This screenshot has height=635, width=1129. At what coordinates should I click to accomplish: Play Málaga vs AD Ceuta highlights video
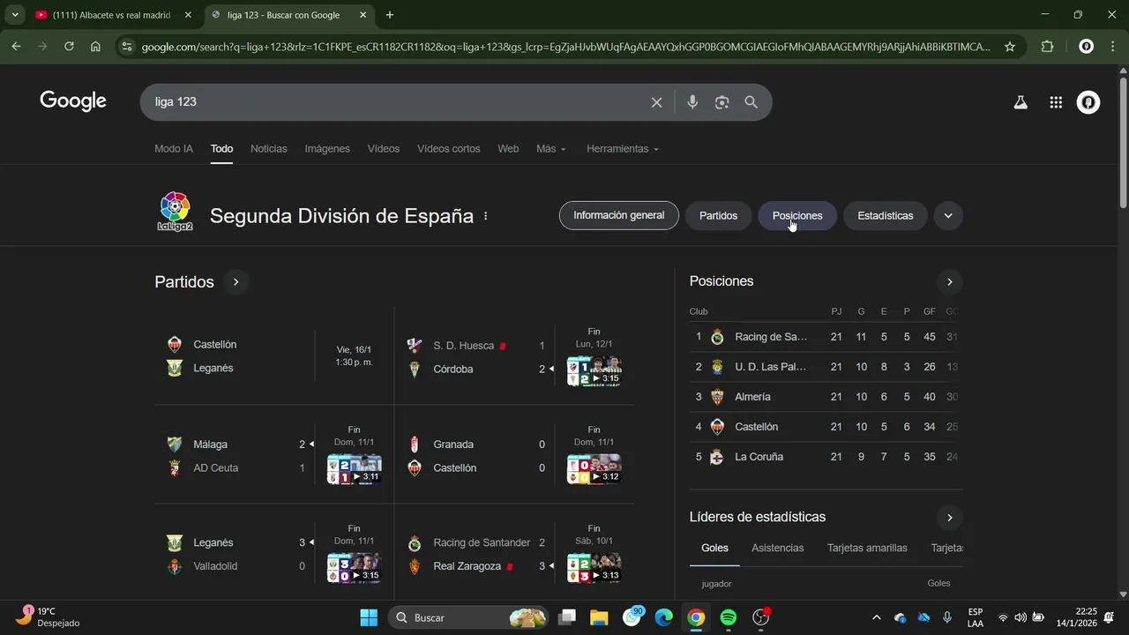click(x=354, y=470)
